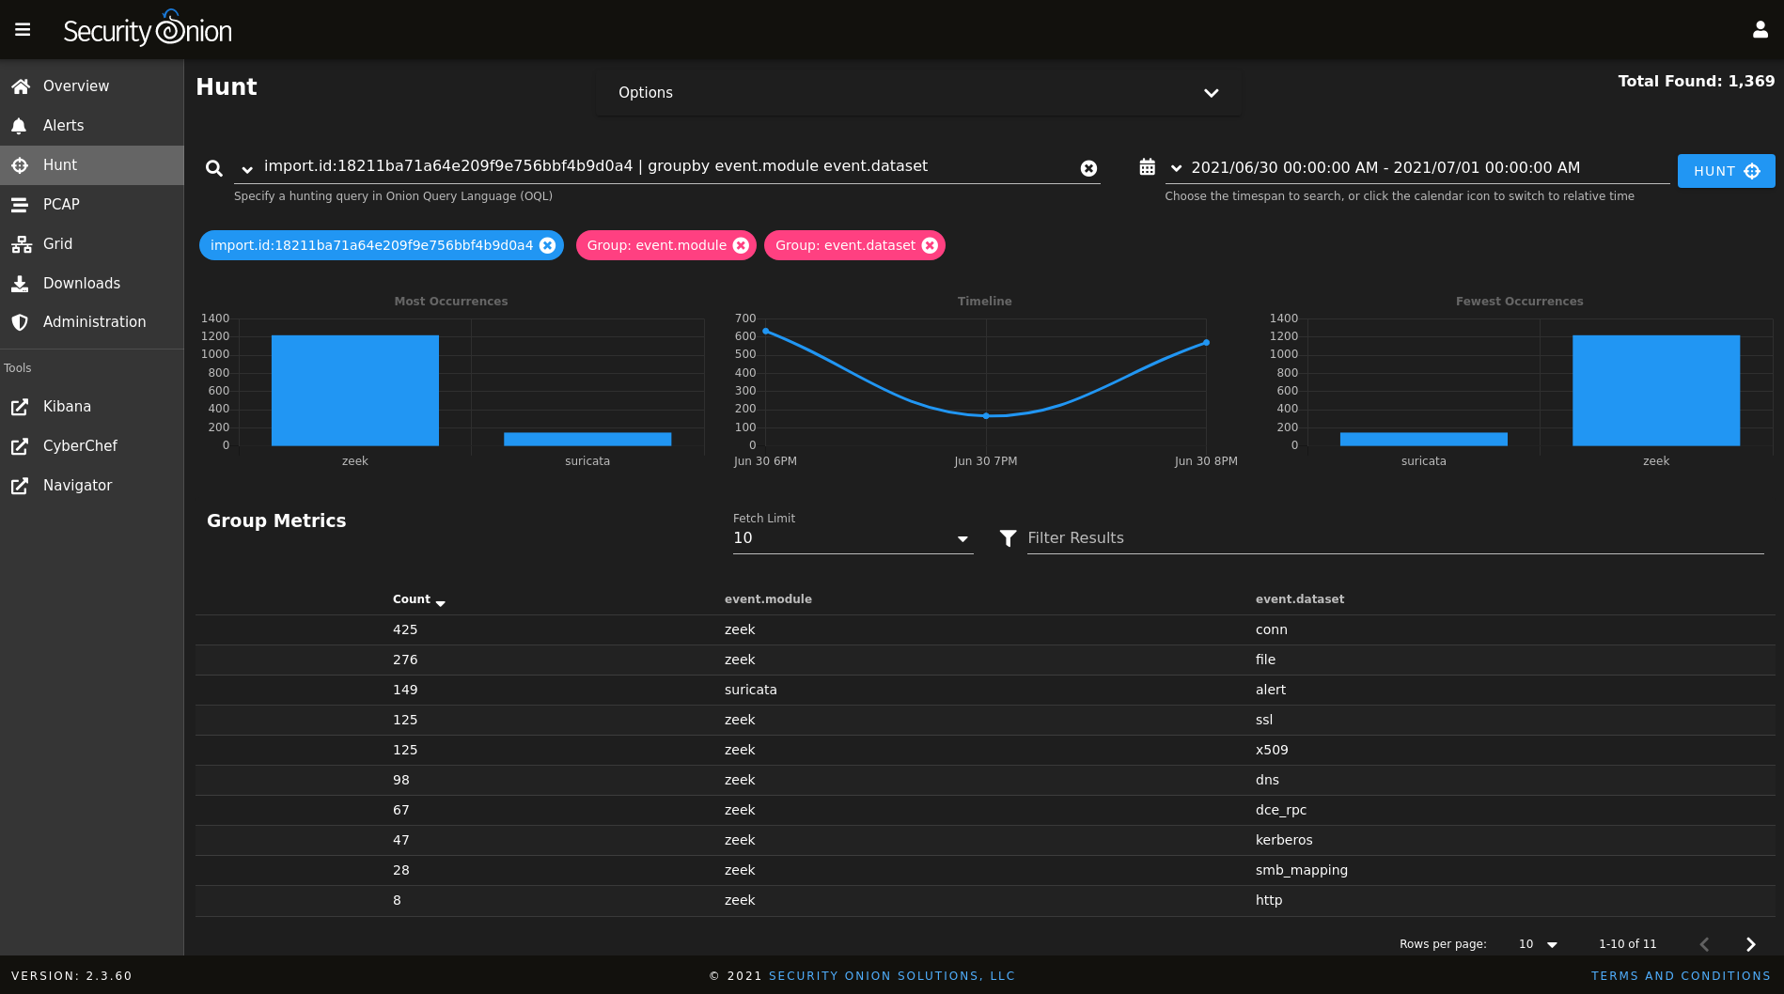The image size is (1784, 994).
Task: Dismiss the import.id filter chip
Action: point(548,245)
